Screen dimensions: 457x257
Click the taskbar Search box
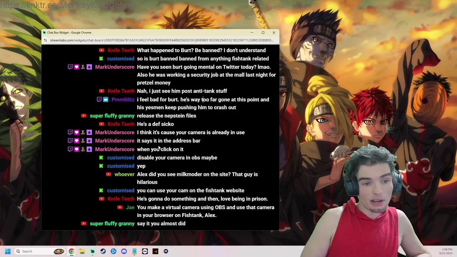(39, 251)
